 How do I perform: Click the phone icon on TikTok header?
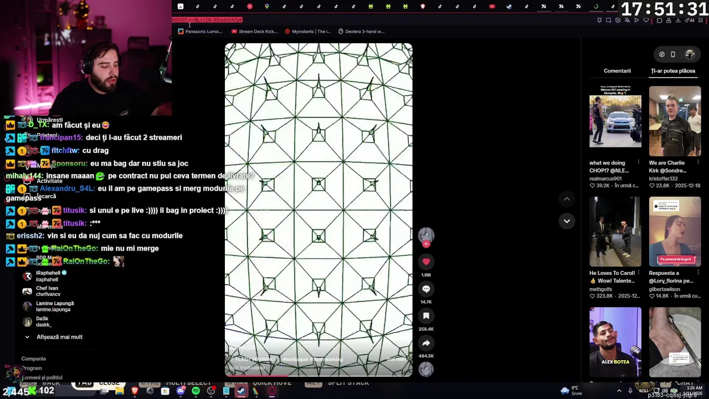pyautogui.click(x=673, y=54)
